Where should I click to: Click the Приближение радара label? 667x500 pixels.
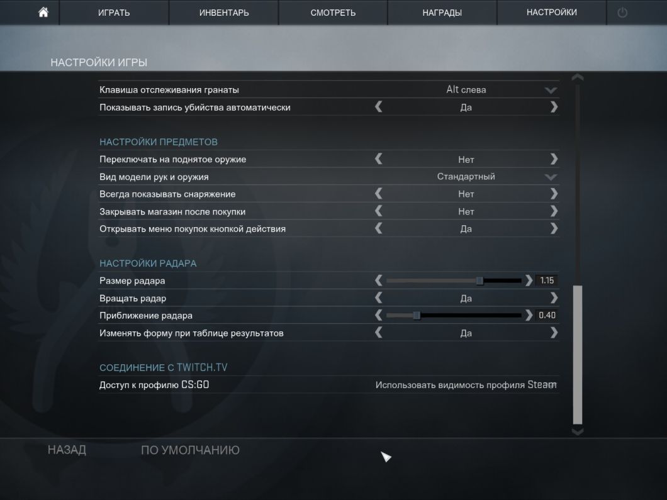coord(145,316)
